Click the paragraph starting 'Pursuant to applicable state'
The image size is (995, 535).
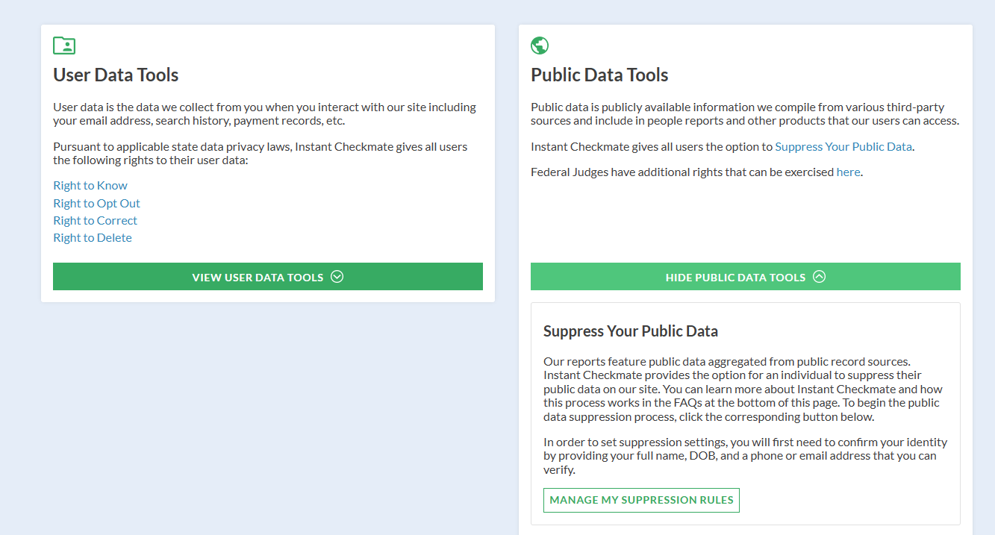(260, 153)
